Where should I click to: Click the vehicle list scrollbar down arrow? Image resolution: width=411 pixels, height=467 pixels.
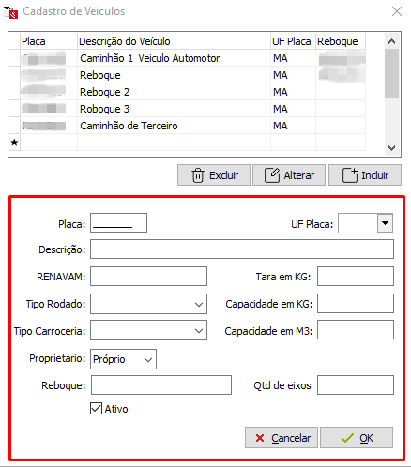tap(391, 147)
